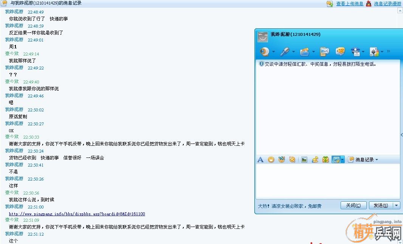Click the message text 原话复制
403x244 pixels.
coord(18,117)
